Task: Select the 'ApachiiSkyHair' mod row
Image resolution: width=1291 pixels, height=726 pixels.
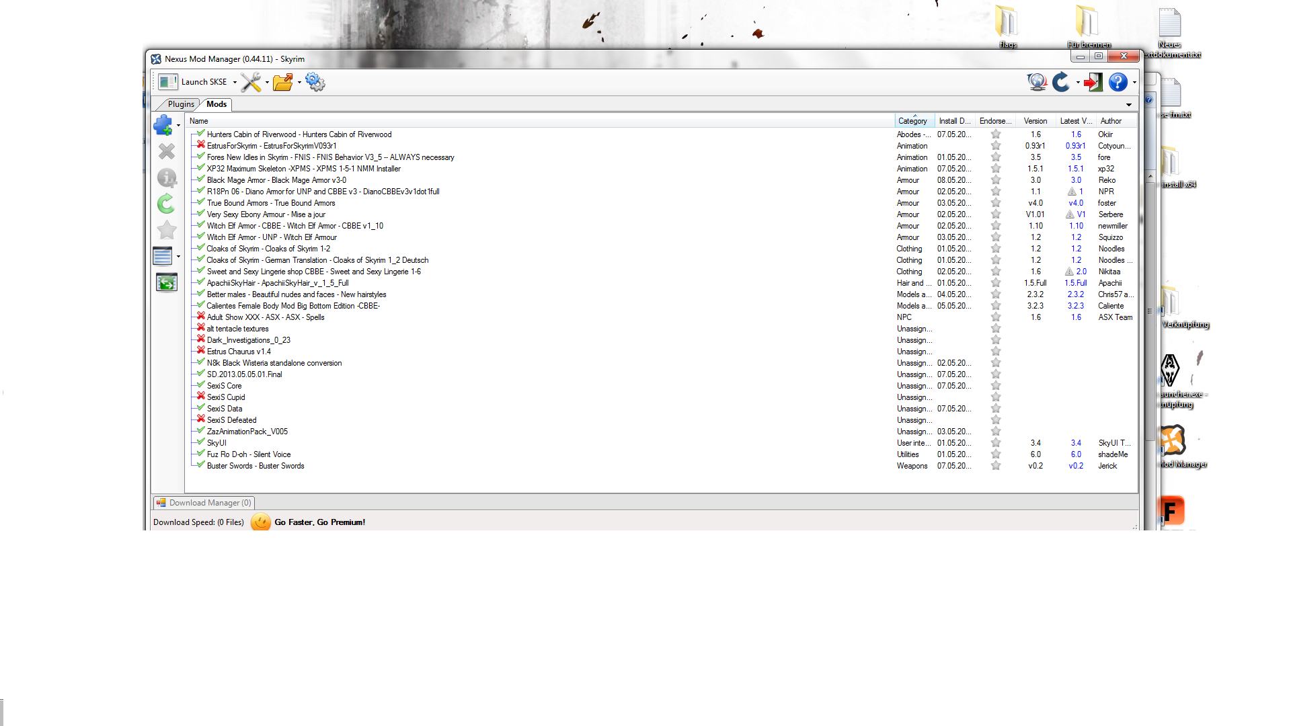Action: click(x=662, y=283)
